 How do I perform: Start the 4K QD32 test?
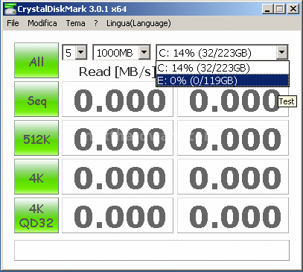click(x=36, y=215)
